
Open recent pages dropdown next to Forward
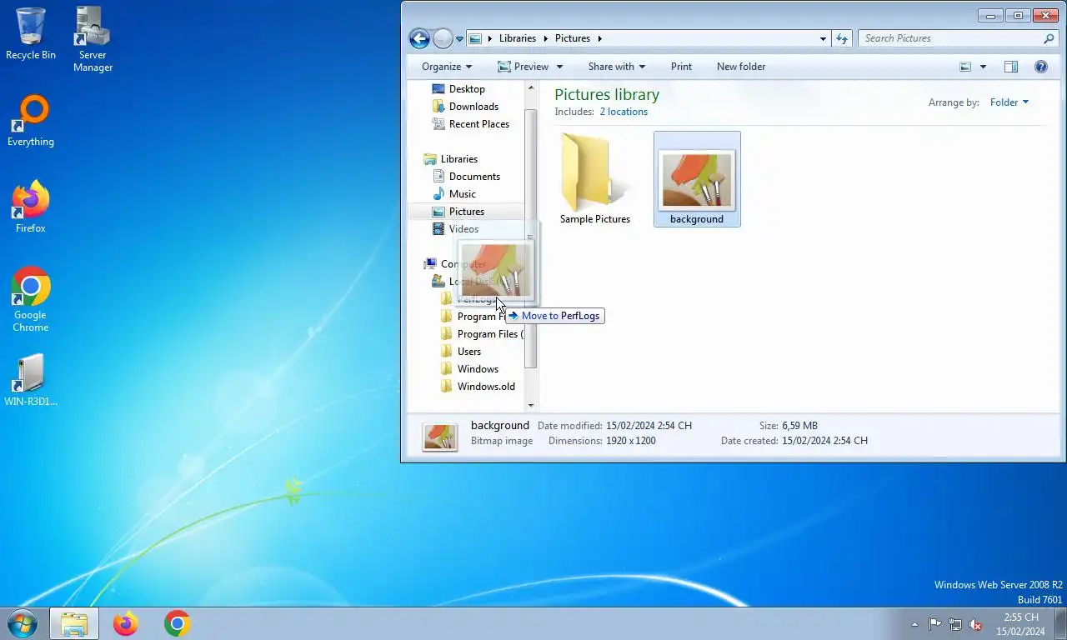pos(459,38)
